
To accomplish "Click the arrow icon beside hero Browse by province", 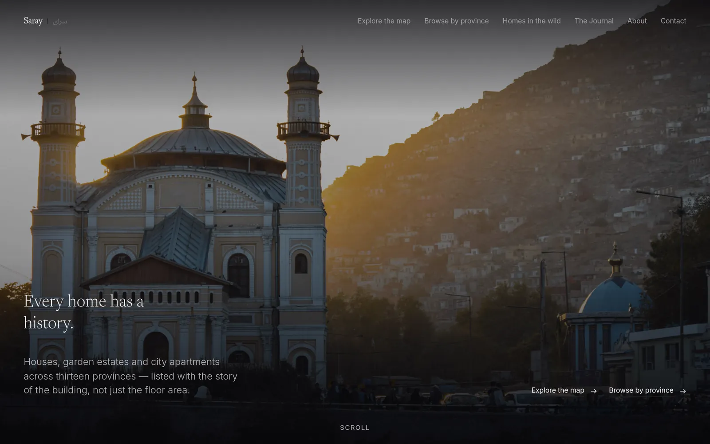I will 683,391.
